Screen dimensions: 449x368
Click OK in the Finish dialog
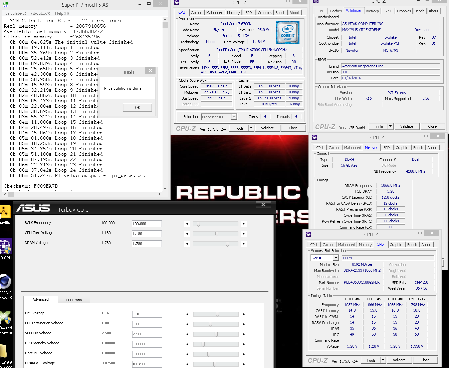point(138,107)
